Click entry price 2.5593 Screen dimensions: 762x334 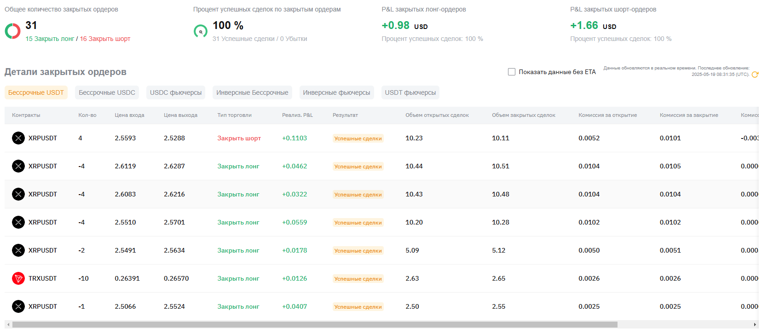pyautogui.click(x=125, y=138)
